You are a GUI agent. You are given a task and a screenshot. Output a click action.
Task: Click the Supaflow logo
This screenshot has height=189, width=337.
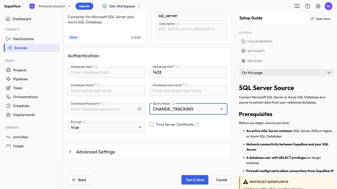click(12, 6)
